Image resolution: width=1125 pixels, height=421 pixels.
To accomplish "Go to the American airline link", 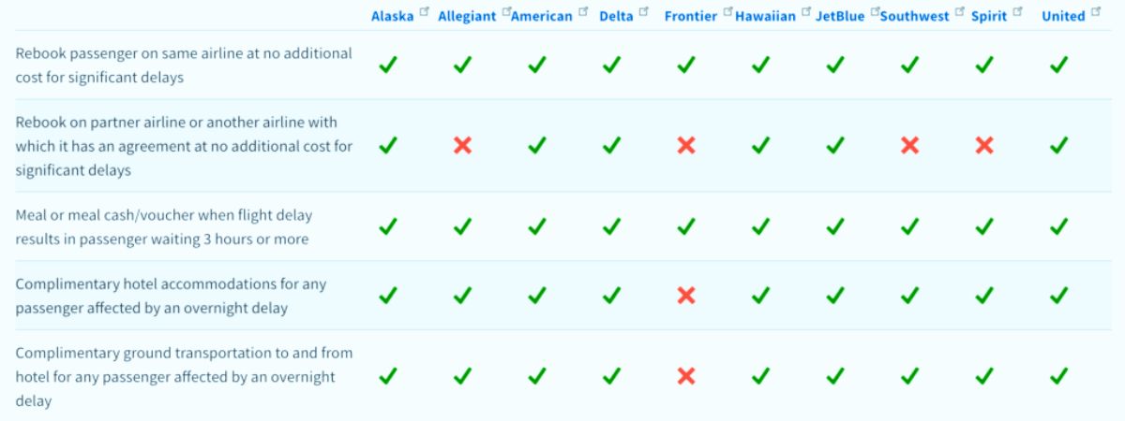I will coord(541,17).
